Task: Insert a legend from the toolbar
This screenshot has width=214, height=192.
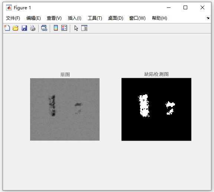Action: [64, 28]
